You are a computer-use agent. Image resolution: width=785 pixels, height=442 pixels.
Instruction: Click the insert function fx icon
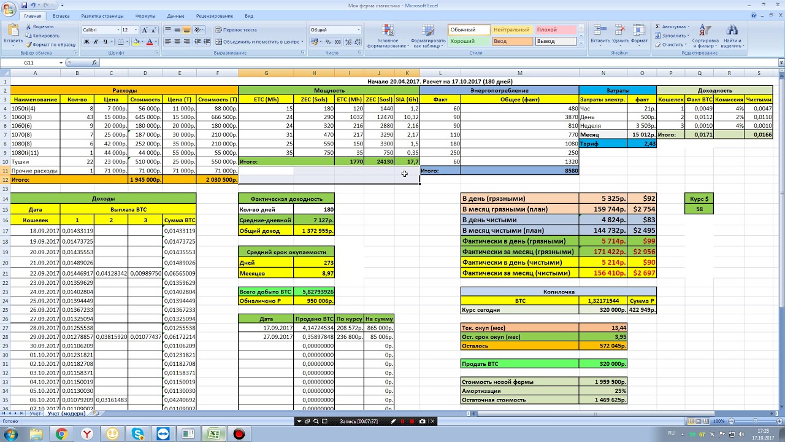[x=94, y=63]
